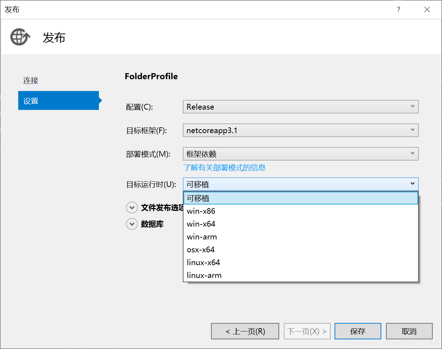Click the 上一页(R) back button
The width and height of the screenshot is (442, 349).
point(245,331)
